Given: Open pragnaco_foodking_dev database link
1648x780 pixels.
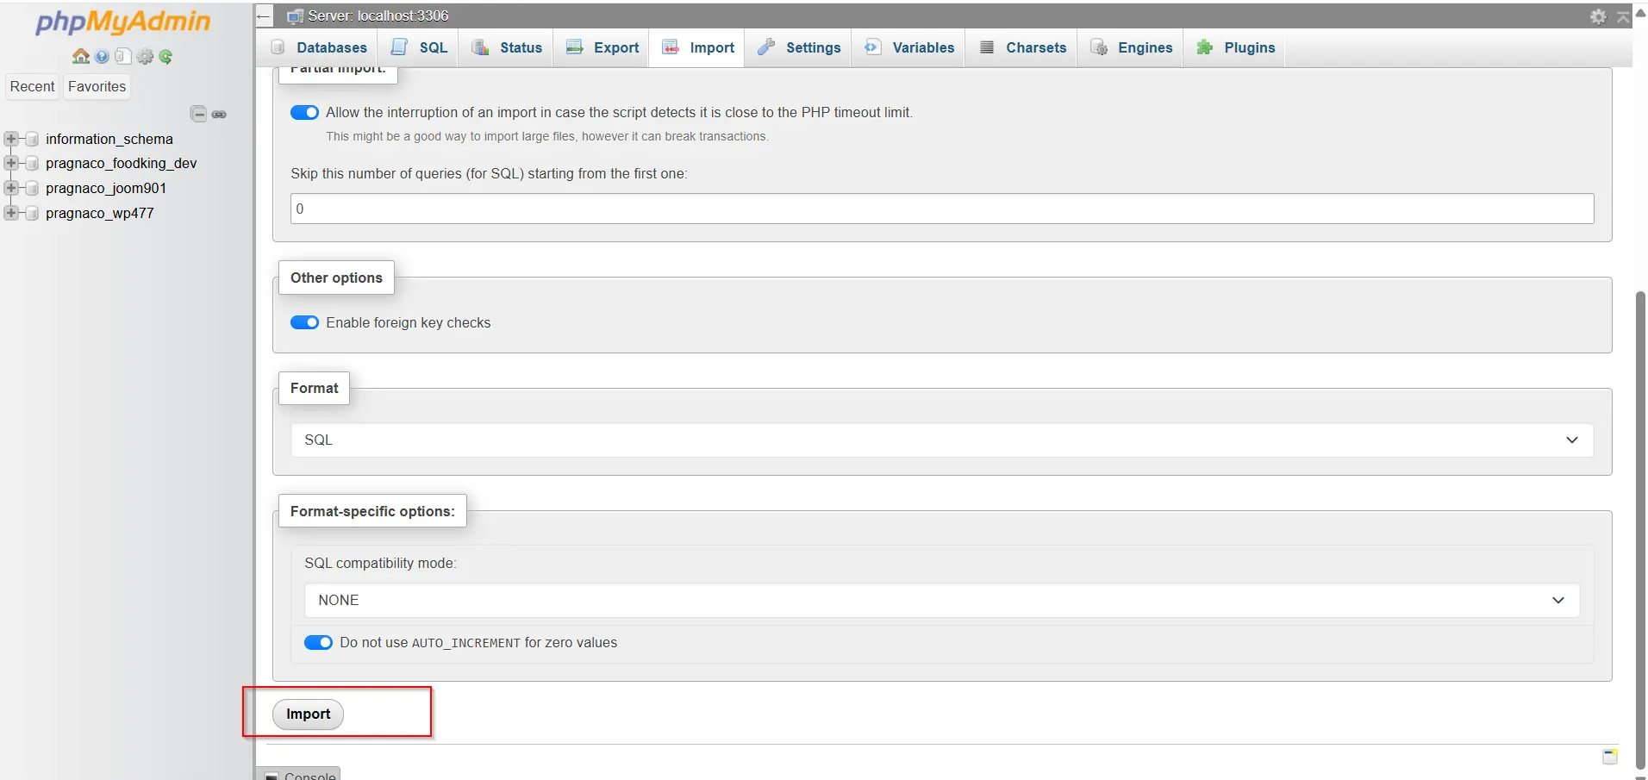Looking at the screenshot, I should pos(122,163).
